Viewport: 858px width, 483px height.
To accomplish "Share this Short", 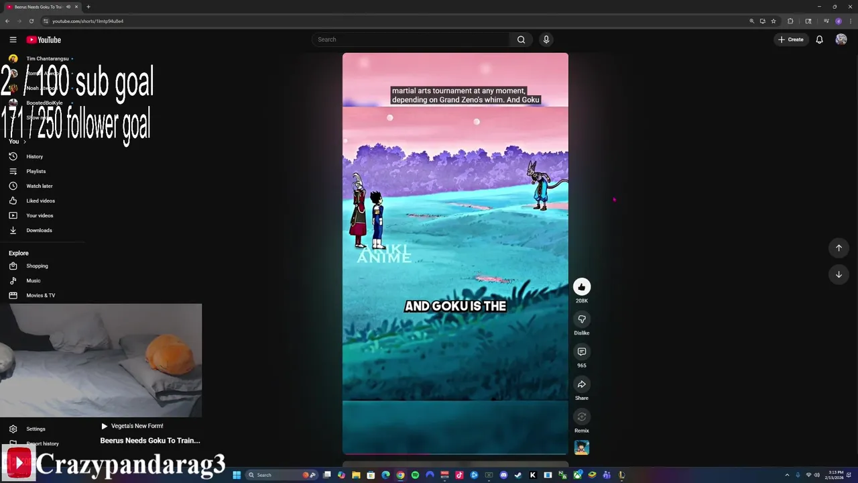I will pos(582,384).
